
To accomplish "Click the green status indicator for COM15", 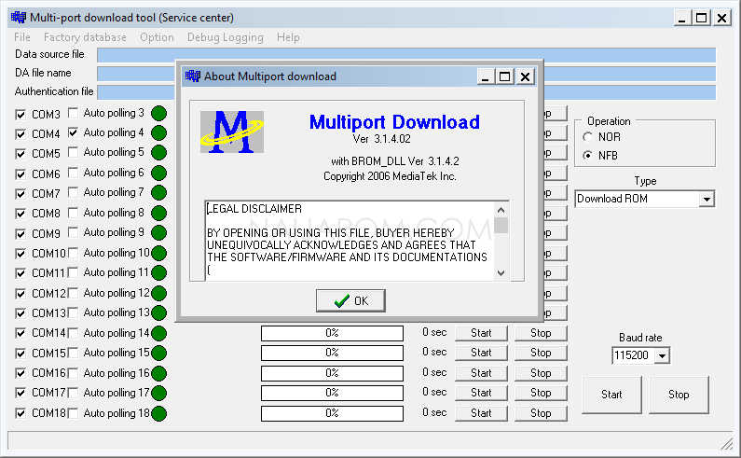I will click(x=158, y=353).
